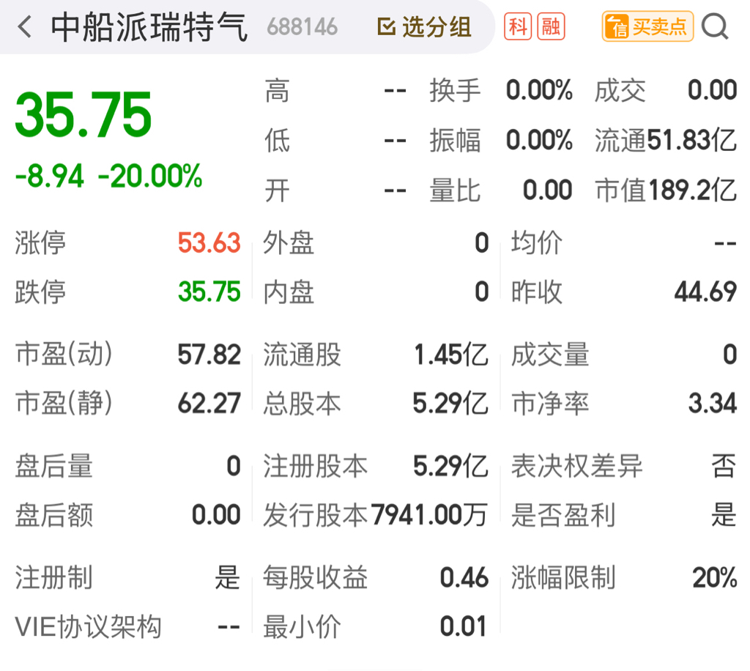Tap the 换手 label

(x=454, y=91)
